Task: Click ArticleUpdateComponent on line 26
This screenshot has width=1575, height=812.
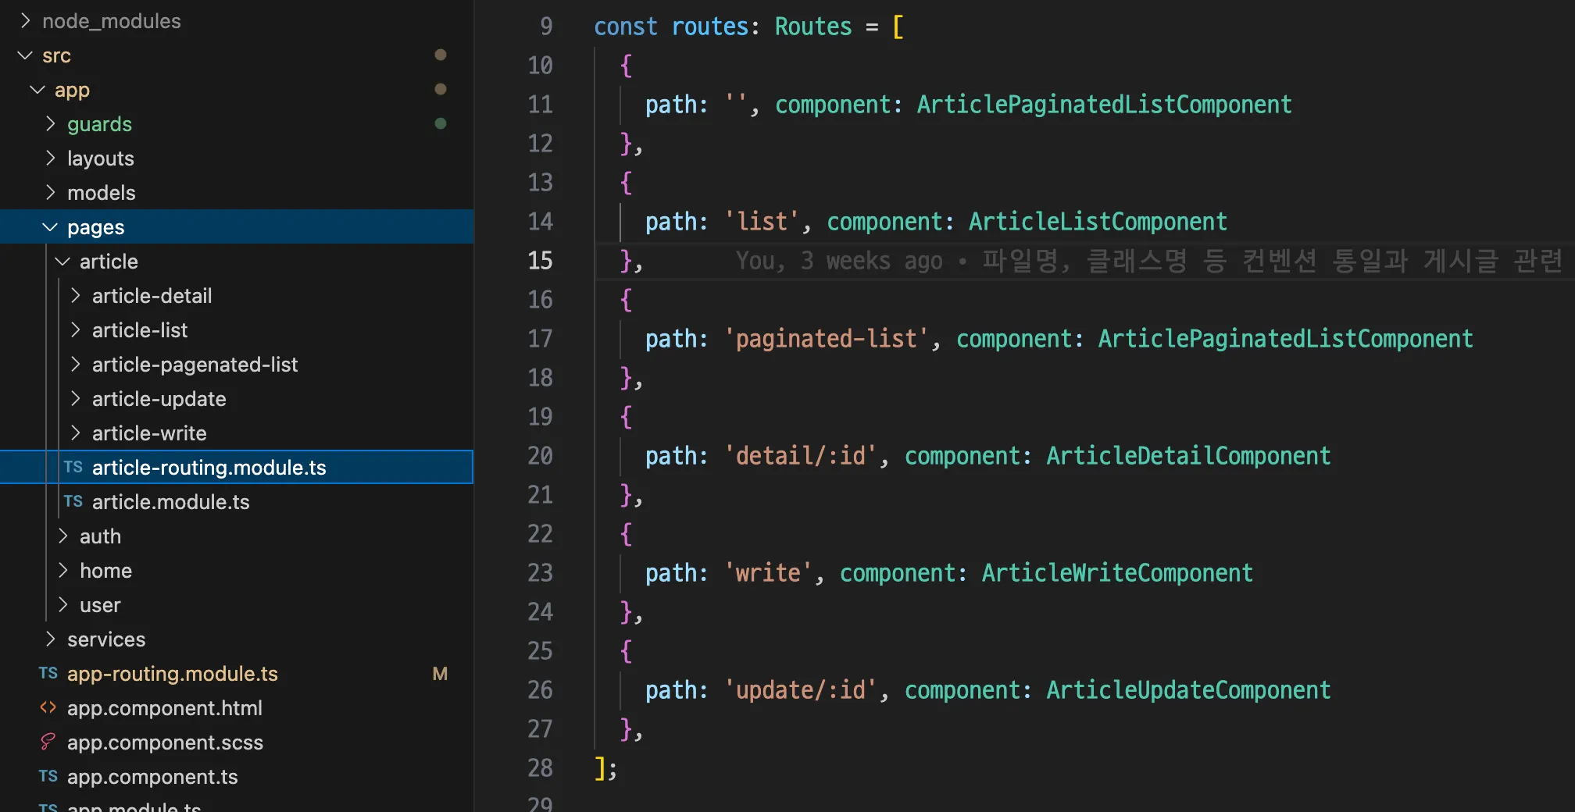Action: click(1188, 690)
